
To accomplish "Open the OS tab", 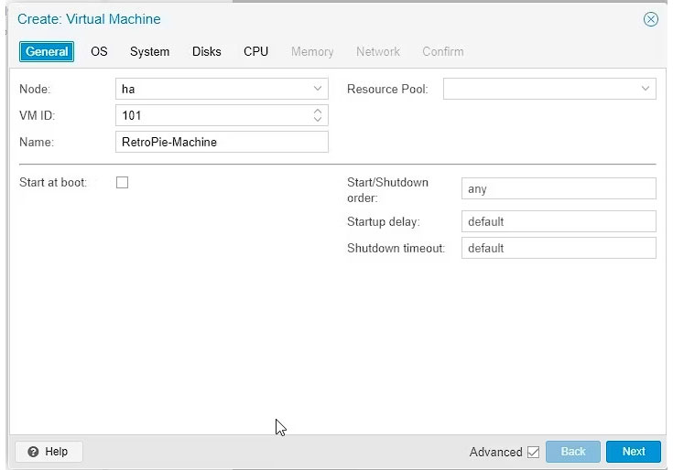I will tap(99, 51).
